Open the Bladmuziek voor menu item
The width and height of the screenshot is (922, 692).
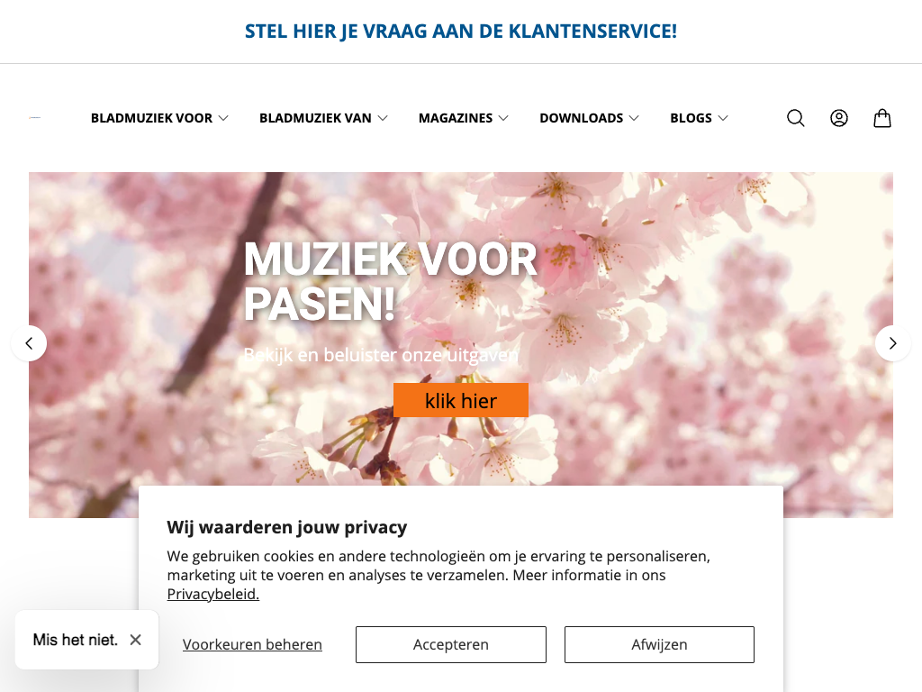pyautogui.click(x=151, y=118)
